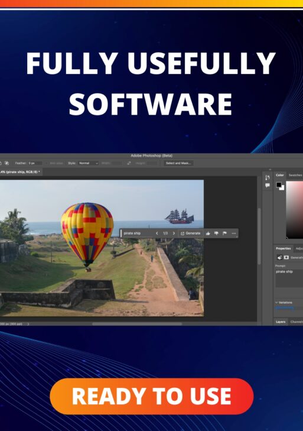Click the thumbs up feedback icon
Viewport: 303px width, 431px height.
208,234
